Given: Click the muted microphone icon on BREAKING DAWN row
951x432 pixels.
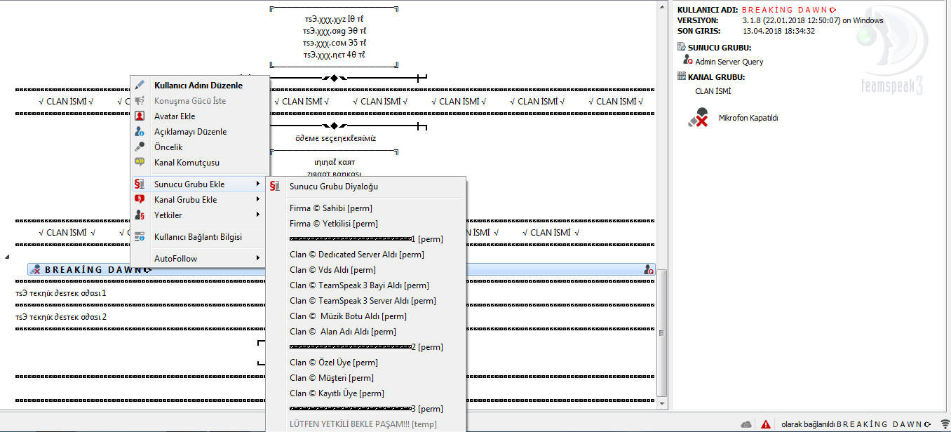Looking at the screenshot, I should pyautogui.click(x=36, y=270).
